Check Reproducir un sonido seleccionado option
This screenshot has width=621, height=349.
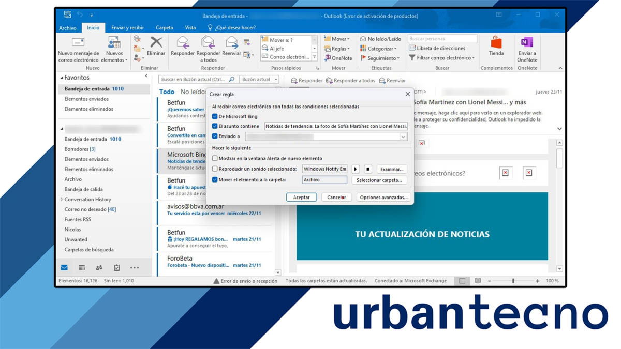click(215, 169)
